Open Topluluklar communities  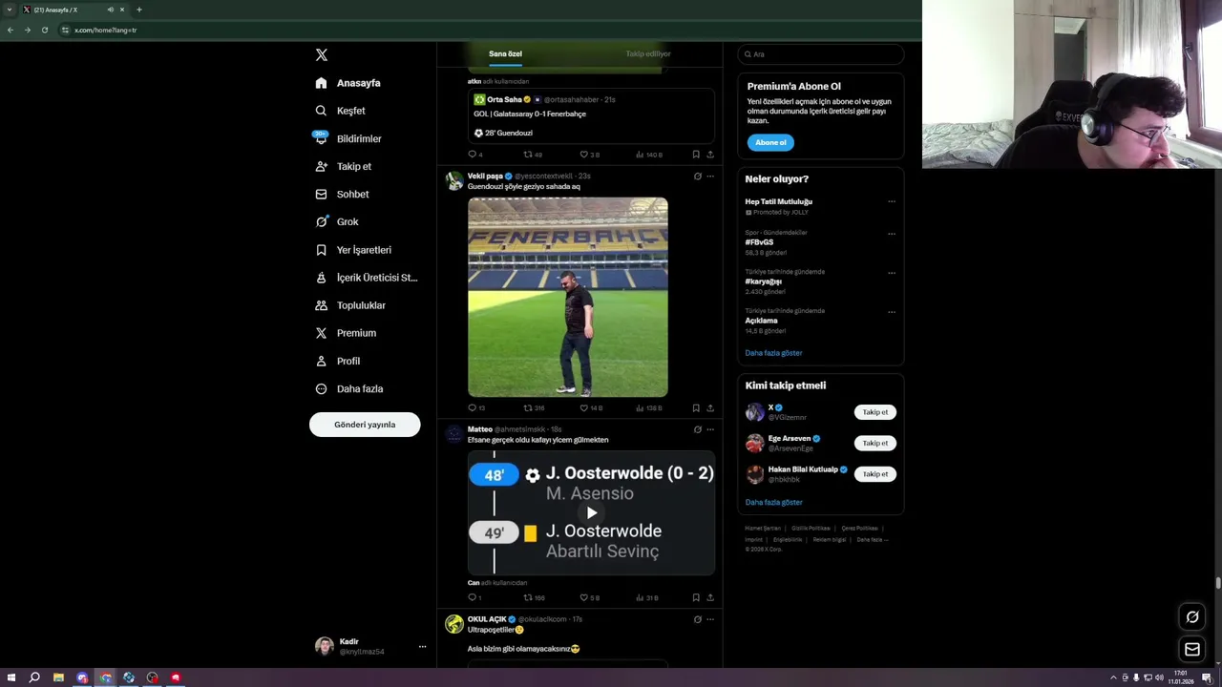[x=350, y=305]
